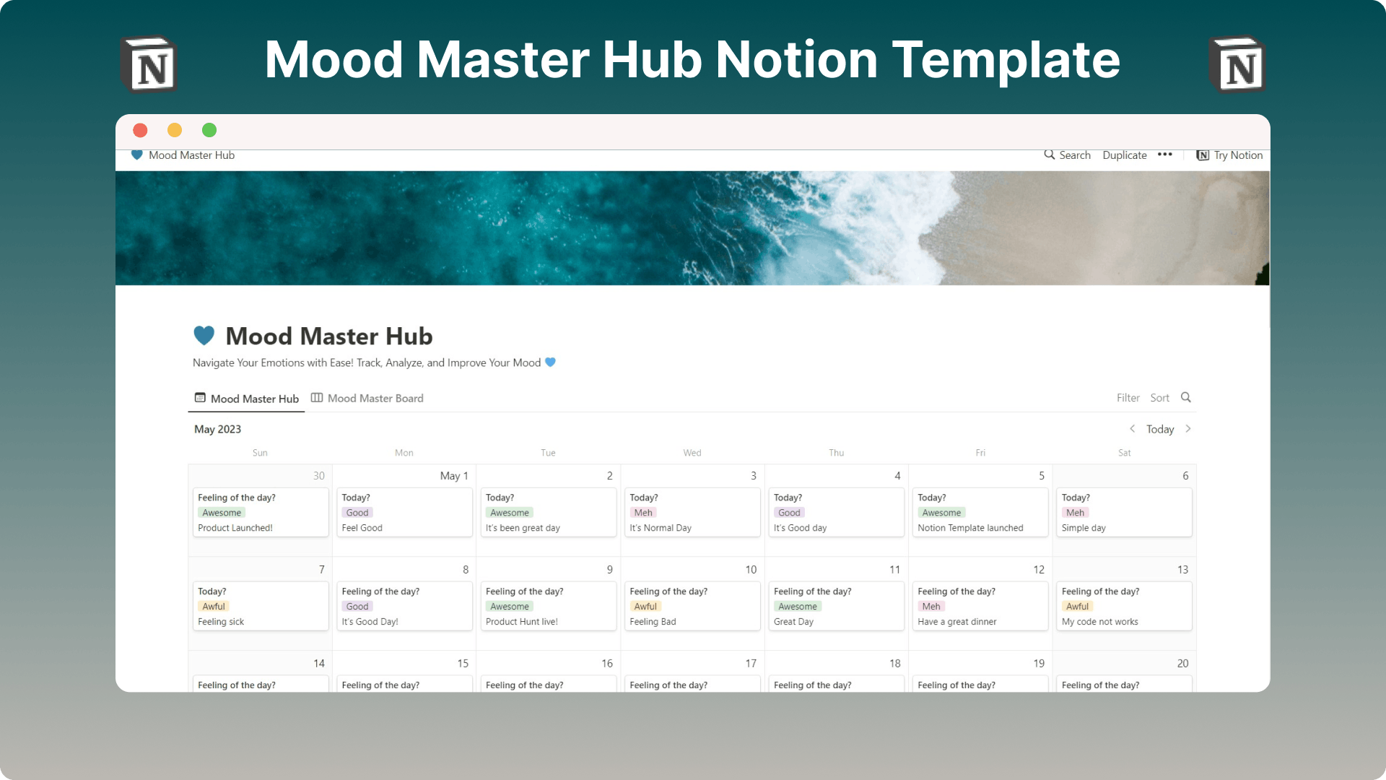The height and width of the screenshot is (780, 1386).
Task: Open the My code not works entry
Action: coord(1124,607)
